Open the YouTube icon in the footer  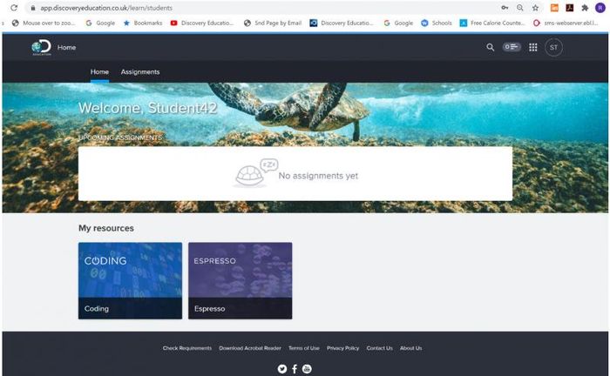307,369
